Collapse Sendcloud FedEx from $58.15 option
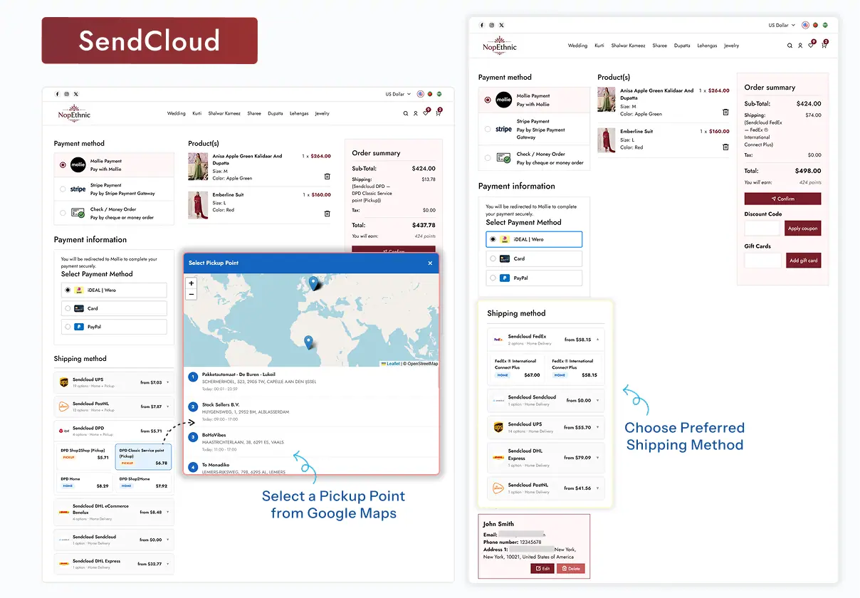The image size is (860, 598). coord(546,340)
